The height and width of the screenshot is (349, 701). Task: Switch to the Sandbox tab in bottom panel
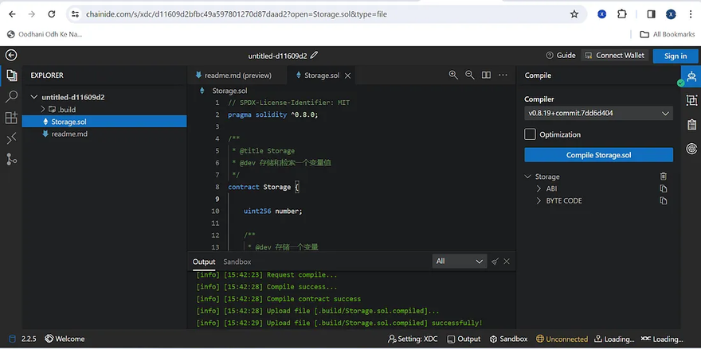coord(237,262)
